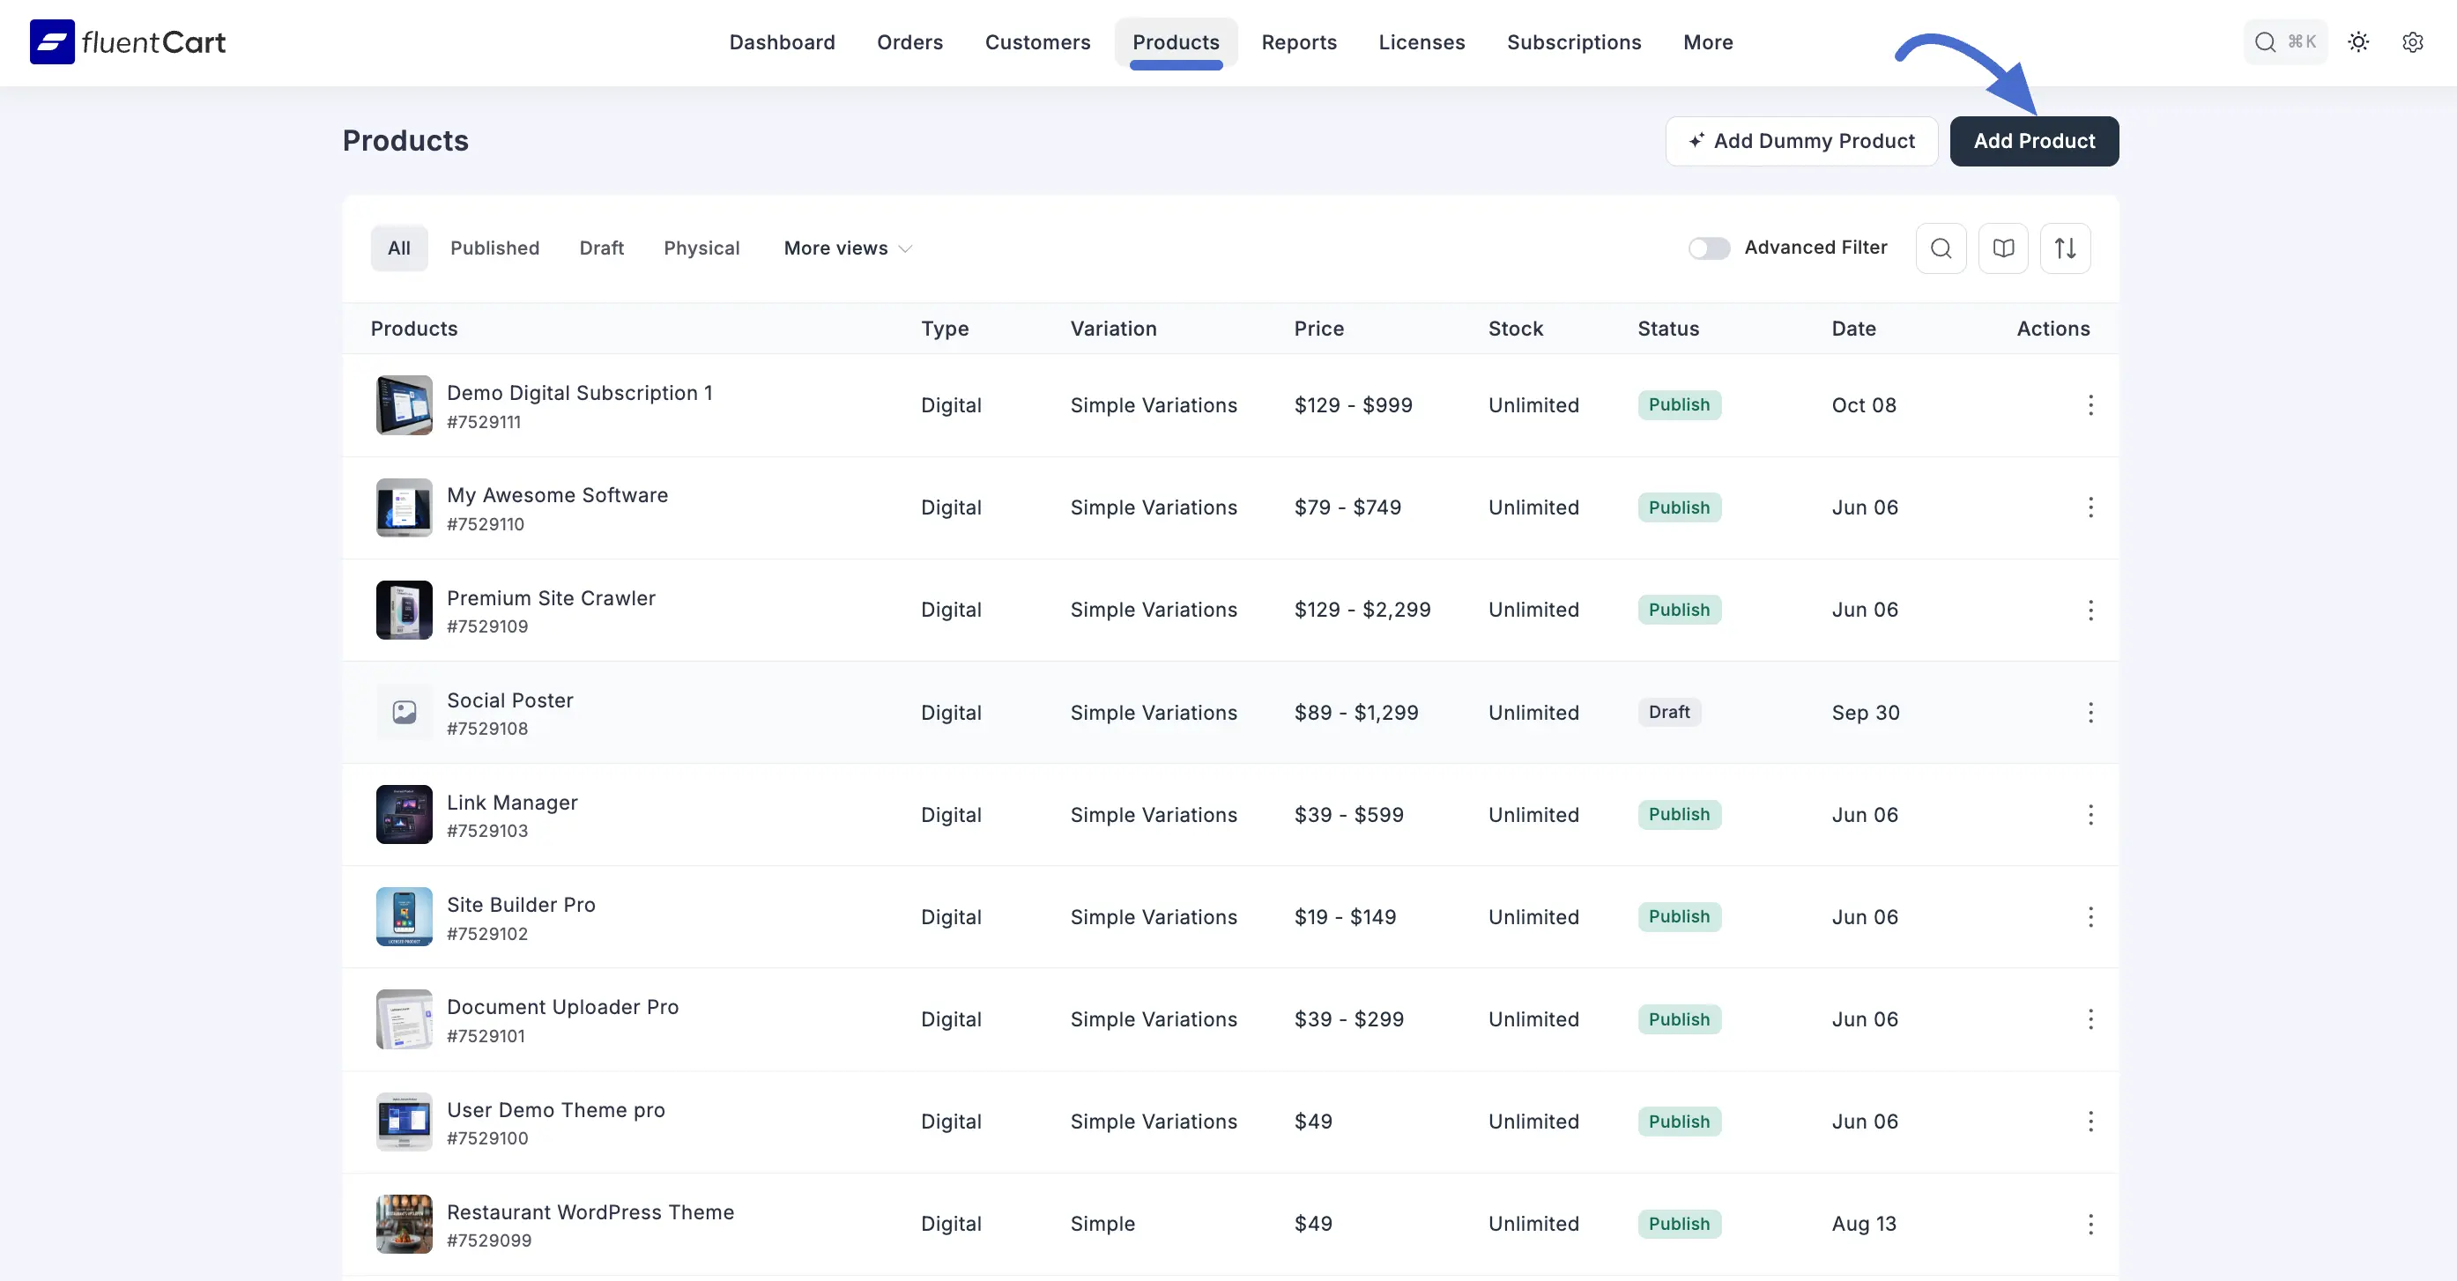Open settings via the gear icon
2457x1281 pixels.
pos(2412,42)
